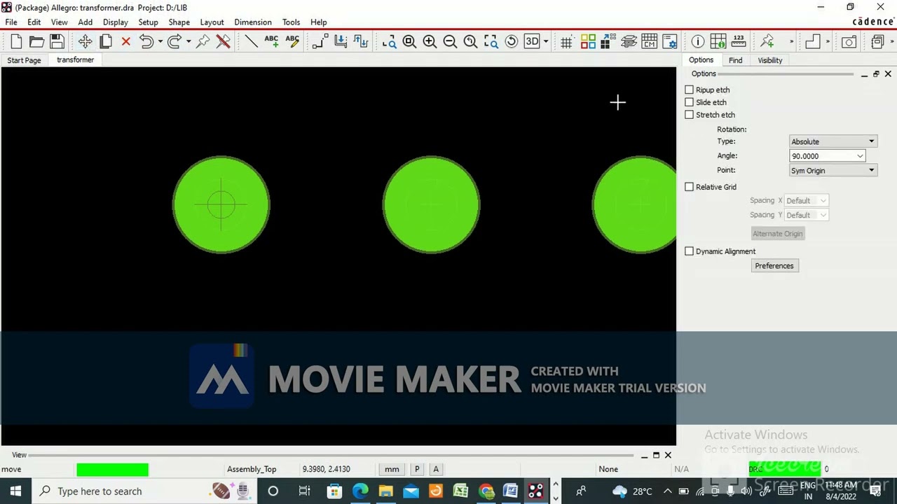Select the Move tool icon
The height and width of the screenshot is (504, 897).
click(85, 42)
